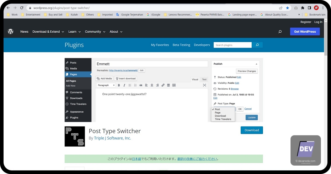Go back using the browser back arrow
The image size is (331, 174).
click(8, 8)
